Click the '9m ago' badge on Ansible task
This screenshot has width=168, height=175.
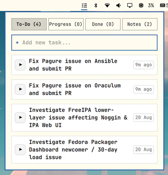143,65
